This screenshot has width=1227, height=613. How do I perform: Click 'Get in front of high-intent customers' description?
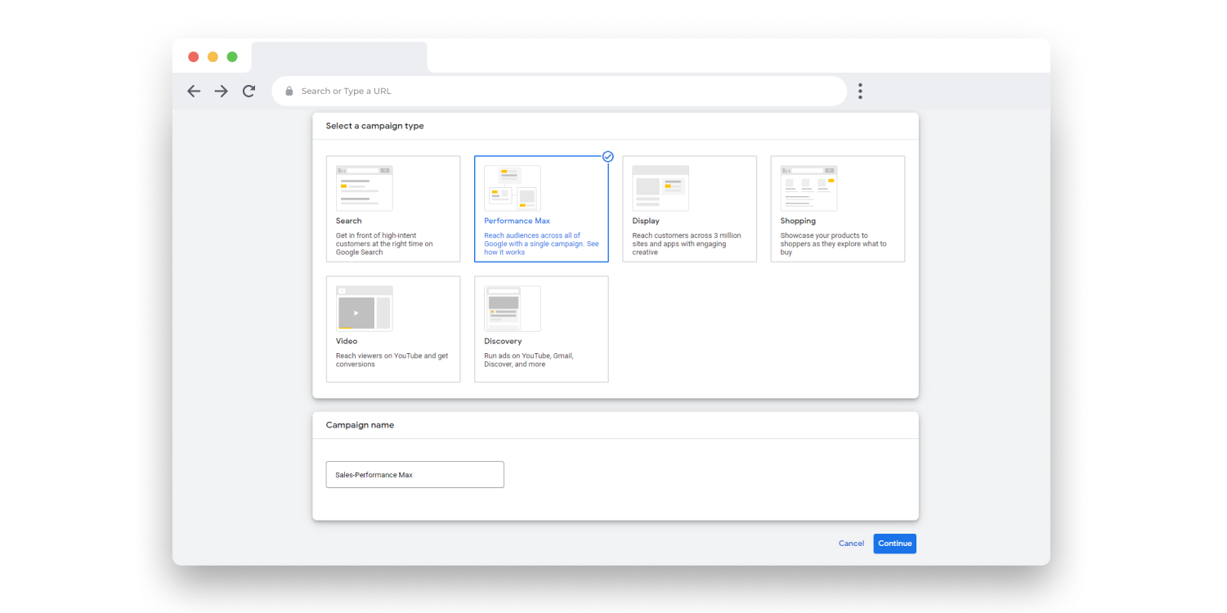[x=384, y=244]
